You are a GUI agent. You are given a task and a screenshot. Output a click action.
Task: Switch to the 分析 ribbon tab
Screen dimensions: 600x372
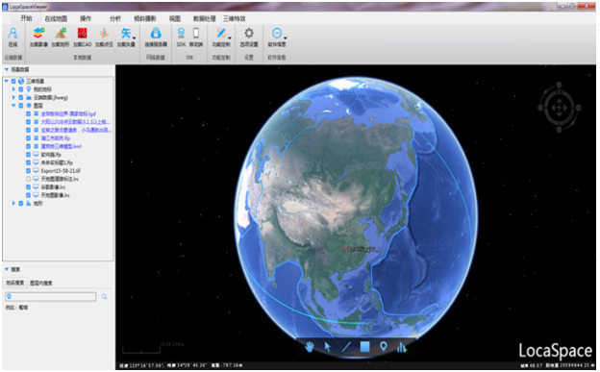pos(115,18)
